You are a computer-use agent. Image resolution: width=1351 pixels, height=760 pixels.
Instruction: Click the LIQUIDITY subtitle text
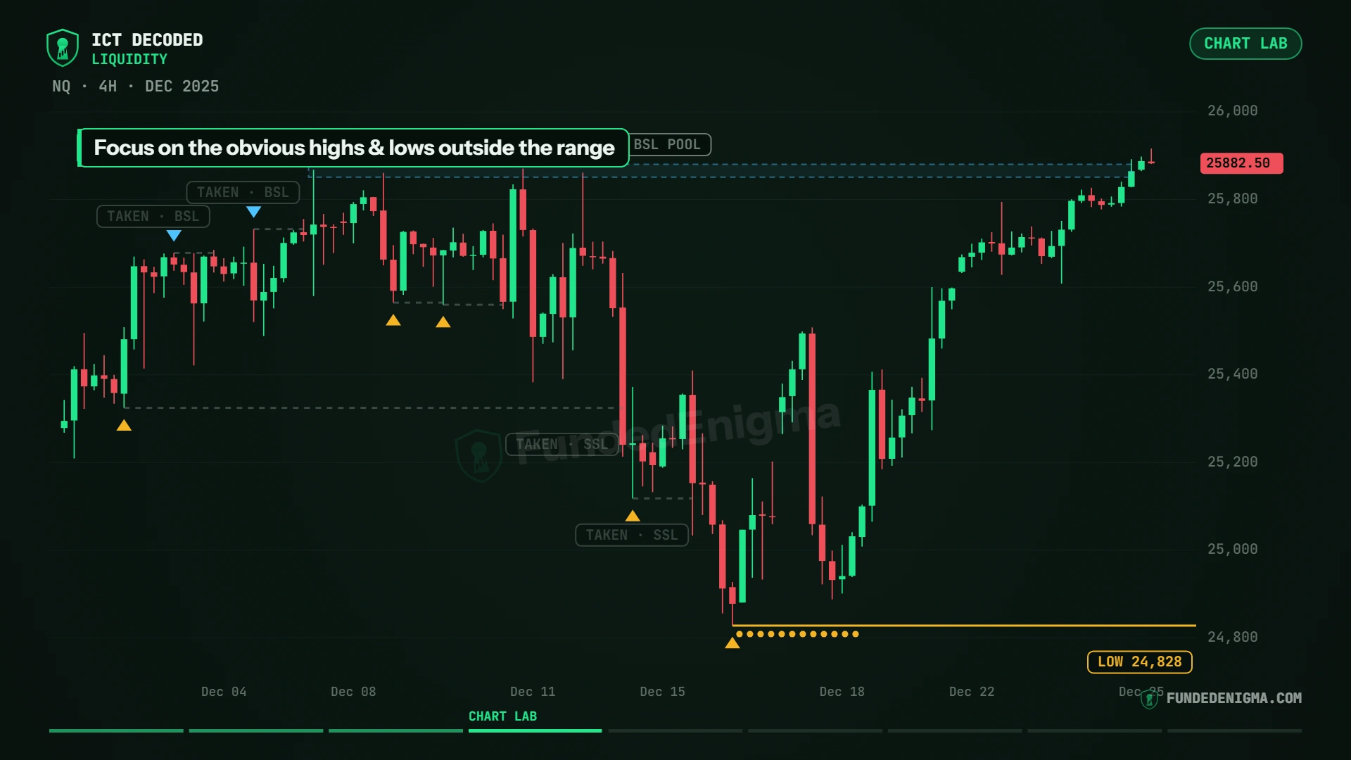(x=129, y=60)
